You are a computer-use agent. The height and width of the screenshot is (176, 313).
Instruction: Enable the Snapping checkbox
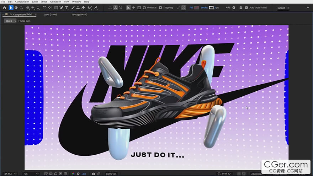[160, 7]
